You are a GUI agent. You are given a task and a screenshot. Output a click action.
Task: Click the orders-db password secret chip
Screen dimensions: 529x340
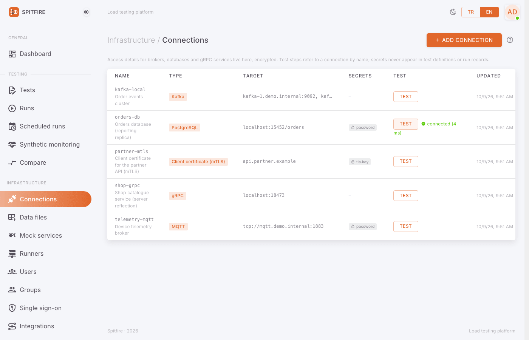[363, 128]
